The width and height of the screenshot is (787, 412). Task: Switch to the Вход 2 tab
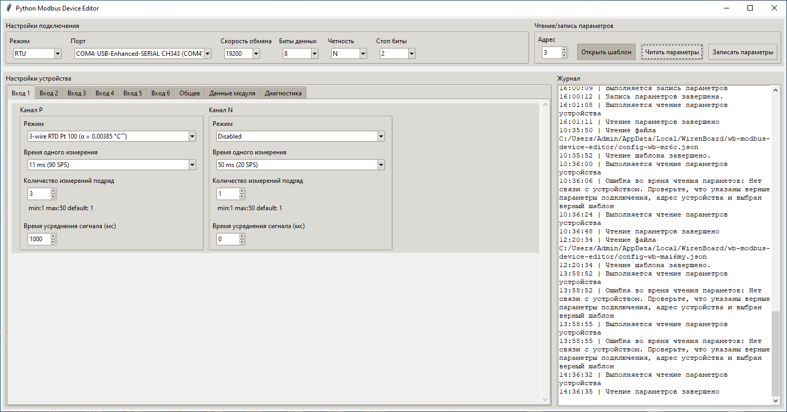coord(49,93)
